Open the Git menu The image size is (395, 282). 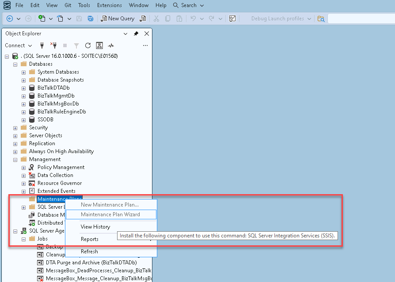[68, 5]
